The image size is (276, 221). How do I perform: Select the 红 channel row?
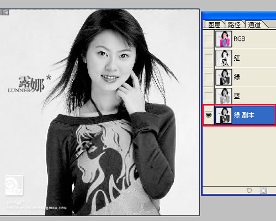[239, 58]
